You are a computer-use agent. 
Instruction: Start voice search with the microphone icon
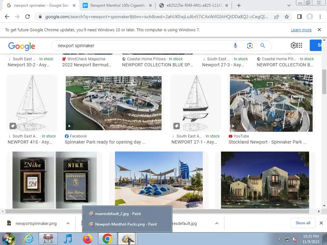pos(235,45)
